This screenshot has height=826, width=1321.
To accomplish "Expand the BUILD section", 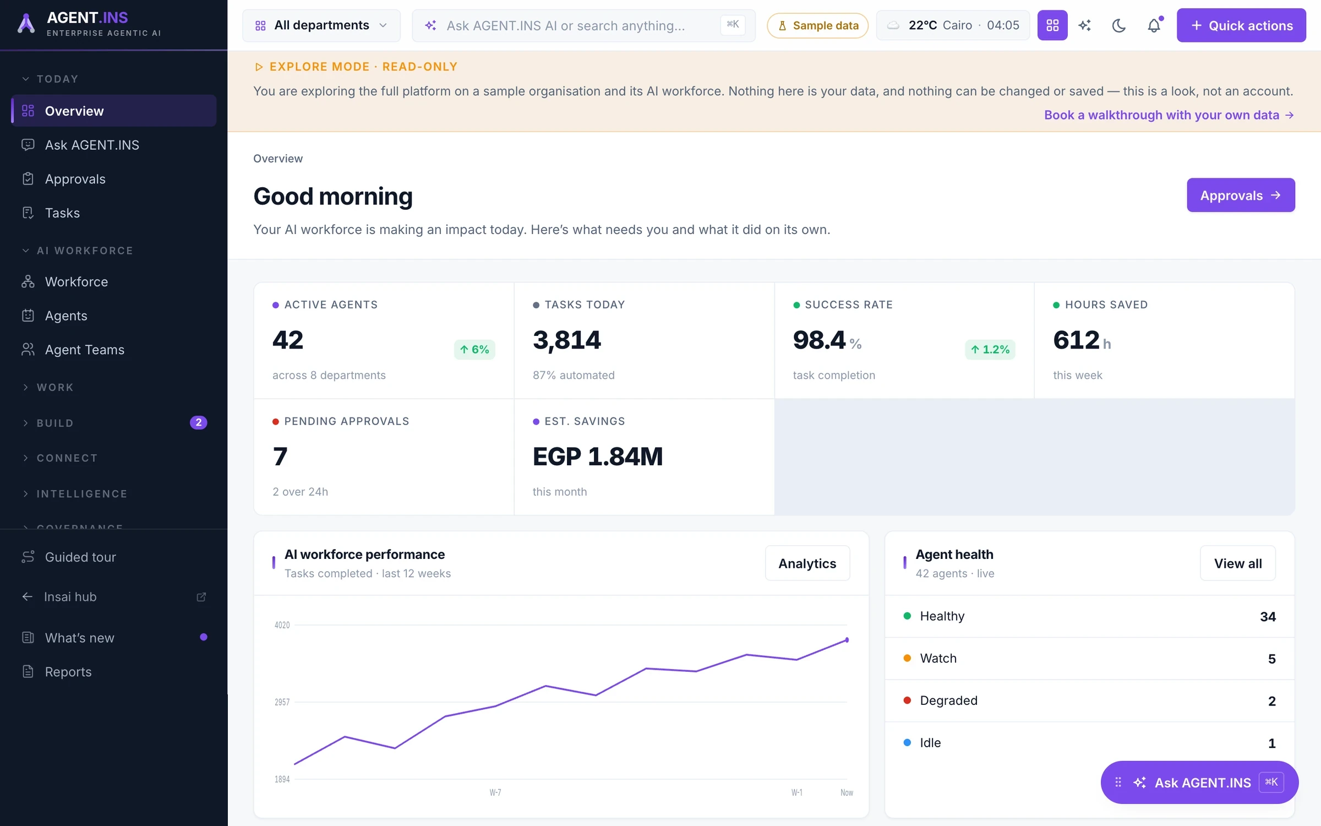I will tap(48, 423).
